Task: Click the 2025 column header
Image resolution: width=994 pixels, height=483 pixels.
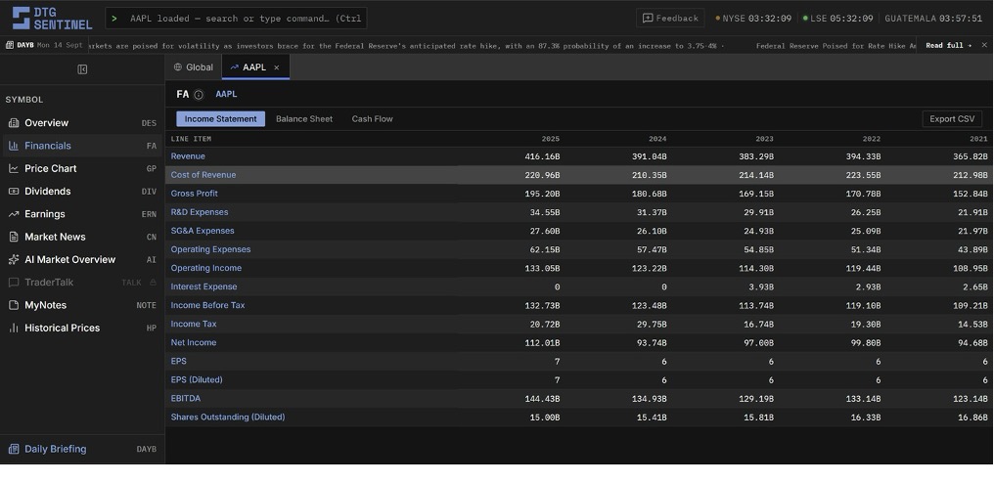Action: point(550,139)
